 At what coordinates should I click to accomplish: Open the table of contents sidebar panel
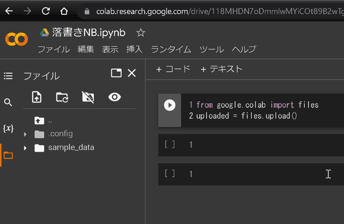8,76
